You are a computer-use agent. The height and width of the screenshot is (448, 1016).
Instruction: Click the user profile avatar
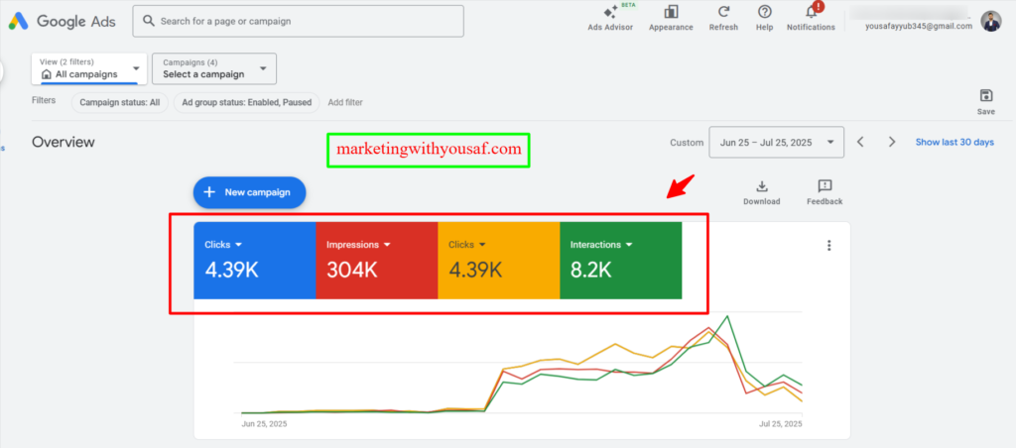[991, 21]
